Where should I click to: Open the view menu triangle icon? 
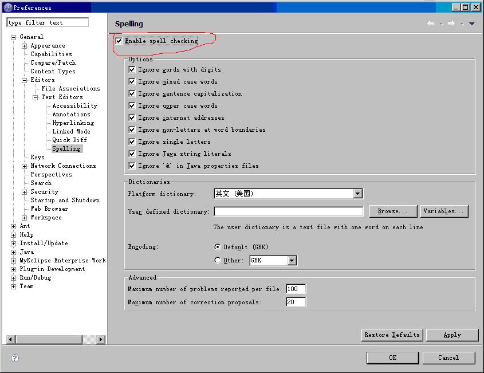coord(472,23)
